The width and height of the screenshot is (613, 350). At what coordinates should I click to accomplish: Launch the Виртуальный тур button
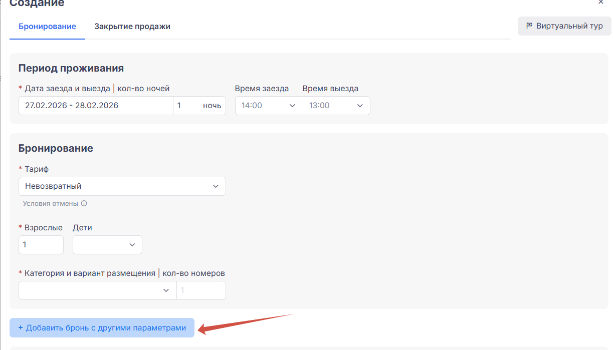pyautogui.click(x=564, y=26)
